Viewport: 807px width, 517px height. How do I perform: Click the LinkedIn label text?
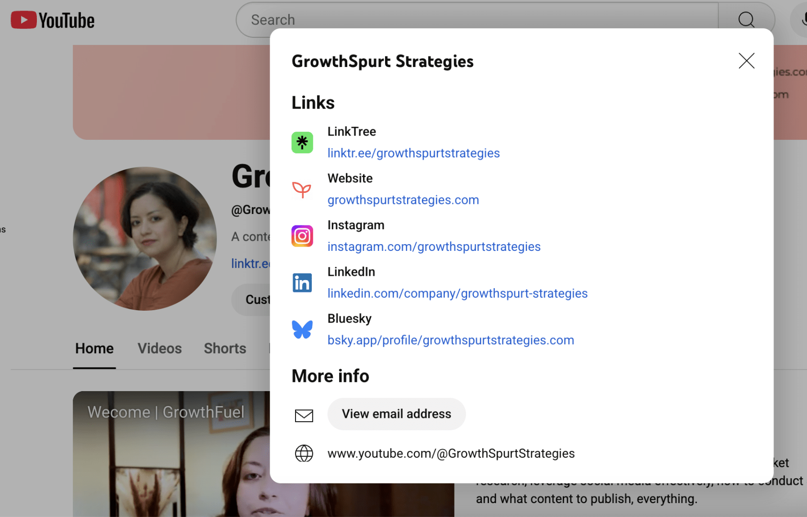352,272
